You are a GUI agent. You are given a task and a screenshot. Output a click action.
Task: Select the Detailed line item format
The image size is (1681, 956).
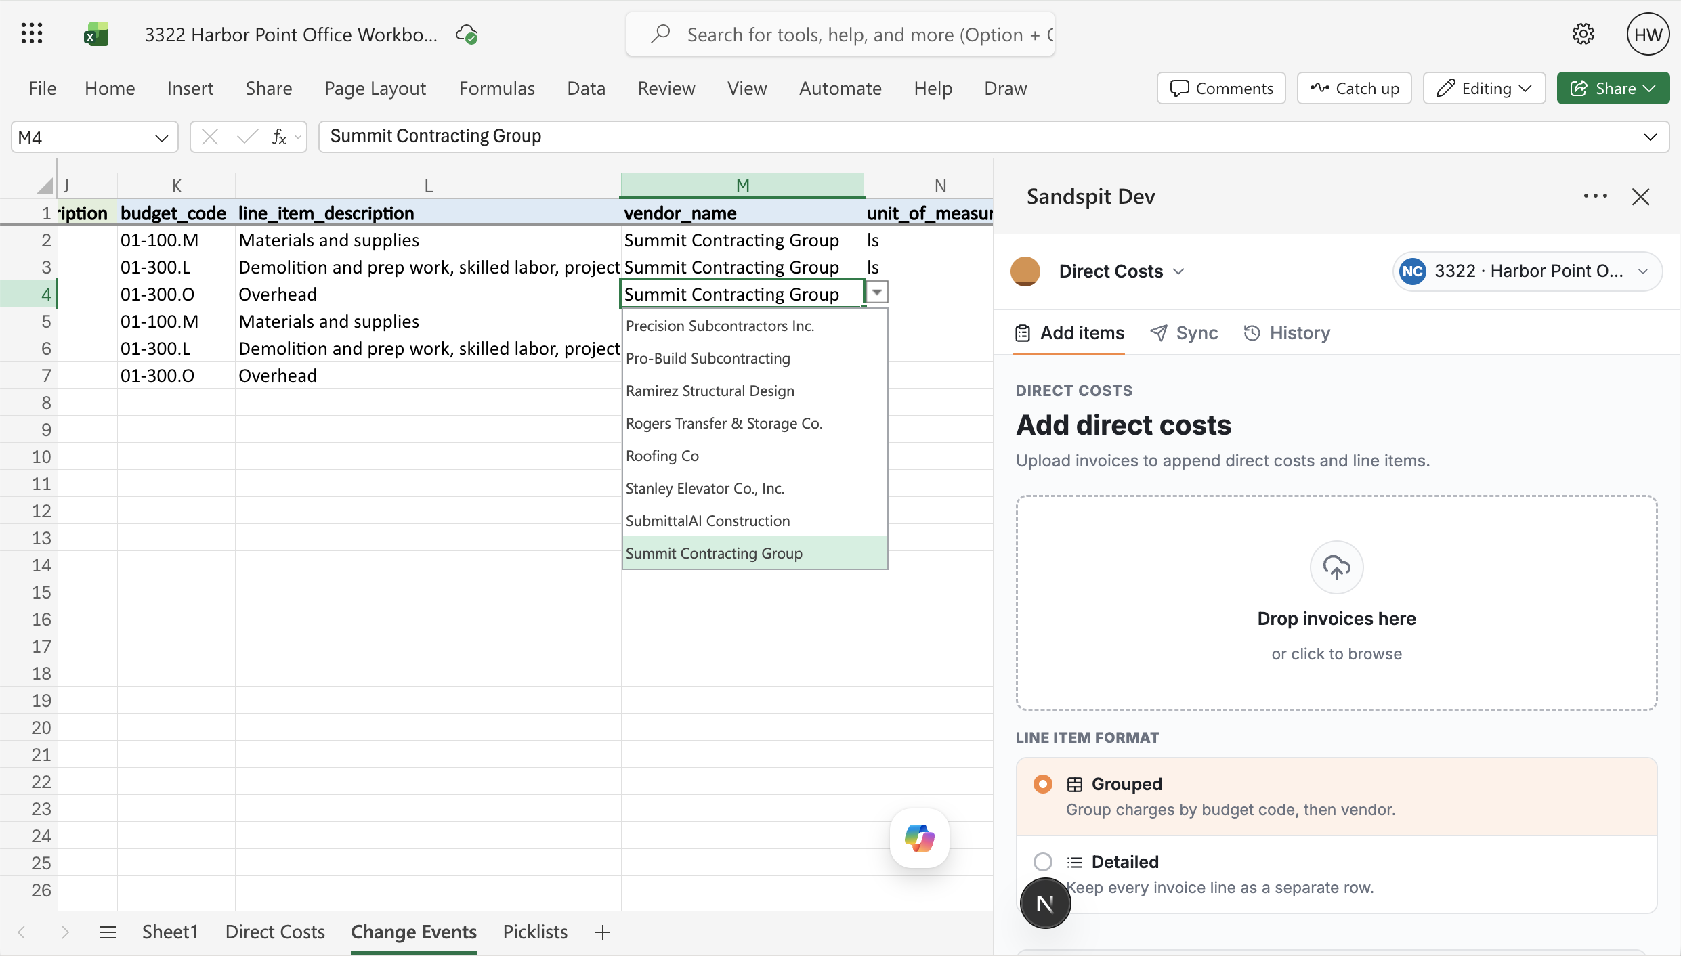[x=1336, y=874]
